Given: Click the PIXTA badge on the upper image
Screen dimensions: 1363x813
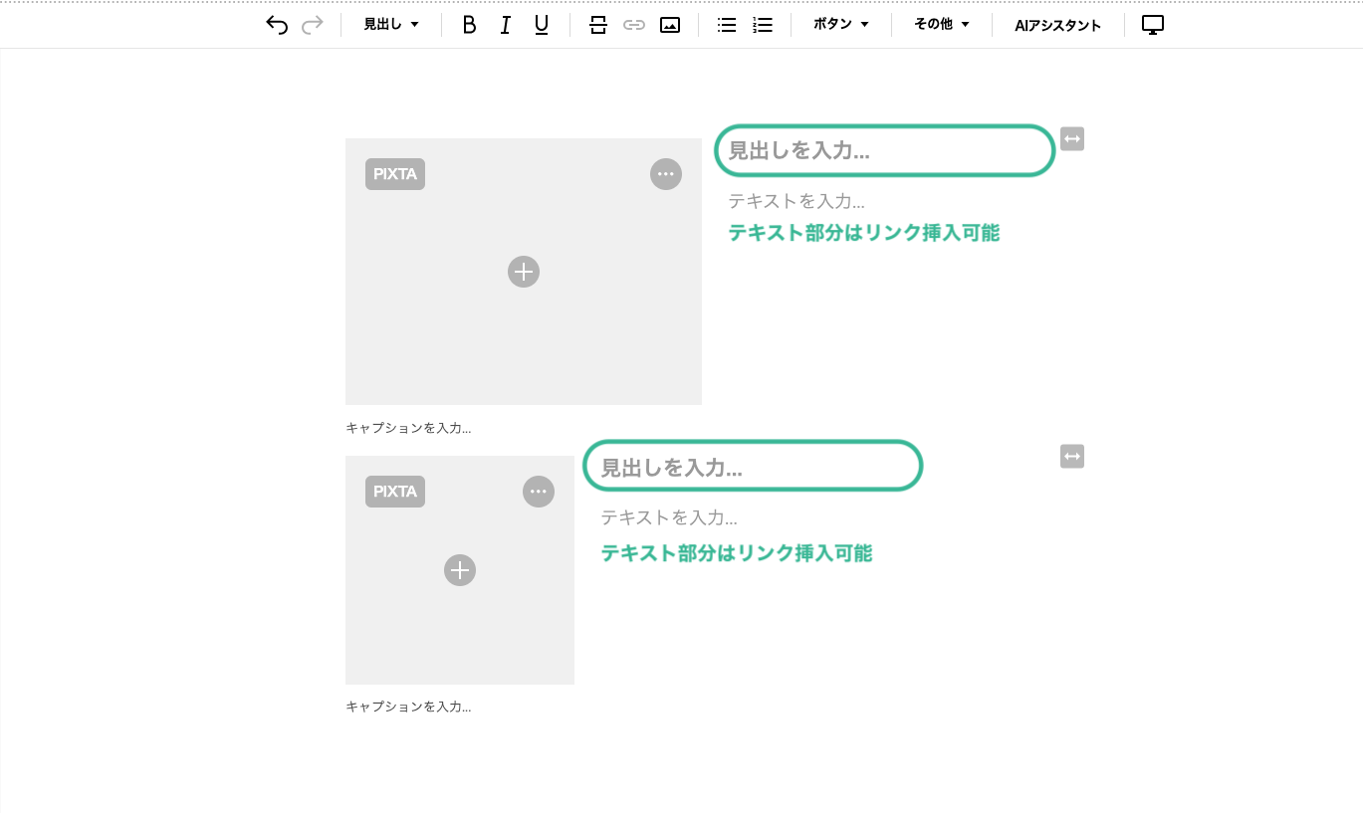Looking at the screenshot, I should coord(395,174).
